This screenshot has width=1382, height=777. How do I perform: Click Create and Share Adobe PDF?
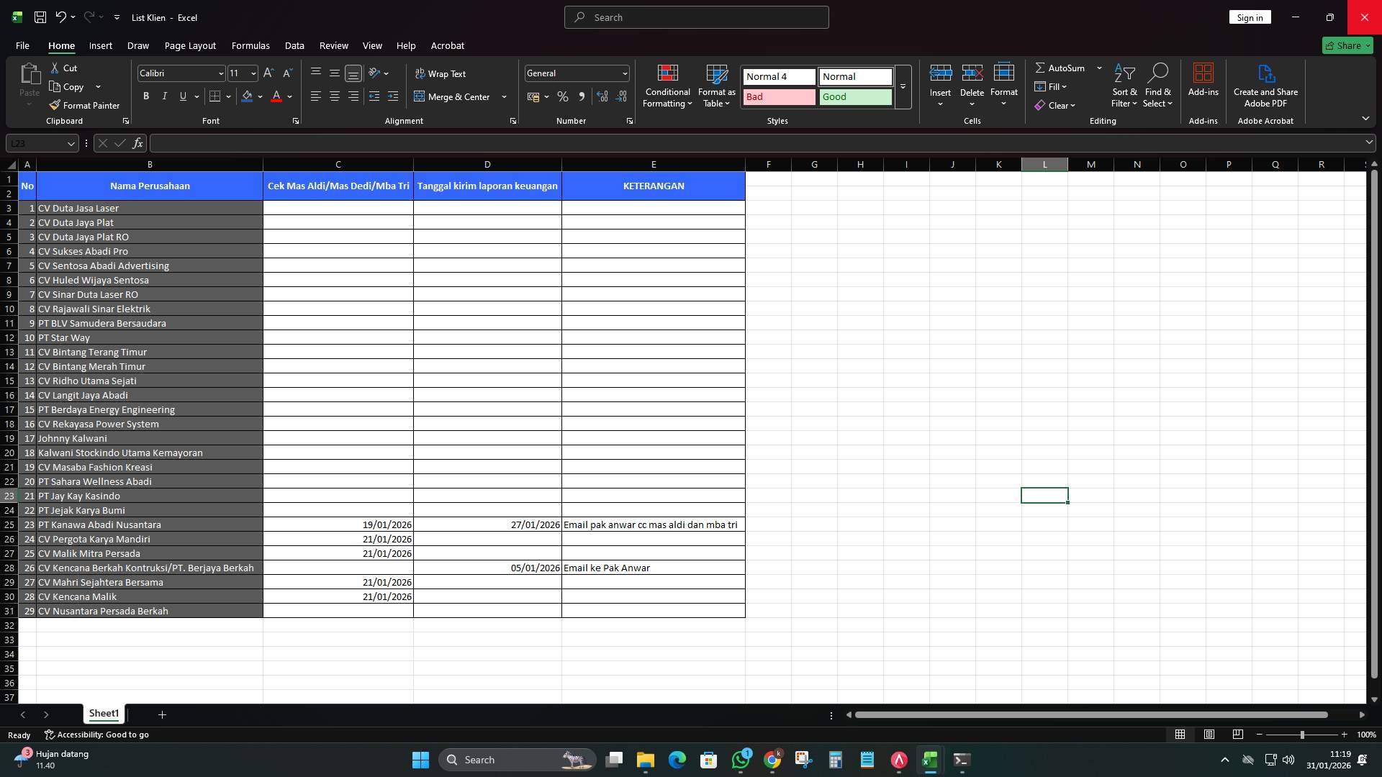tap(1265, 85)
